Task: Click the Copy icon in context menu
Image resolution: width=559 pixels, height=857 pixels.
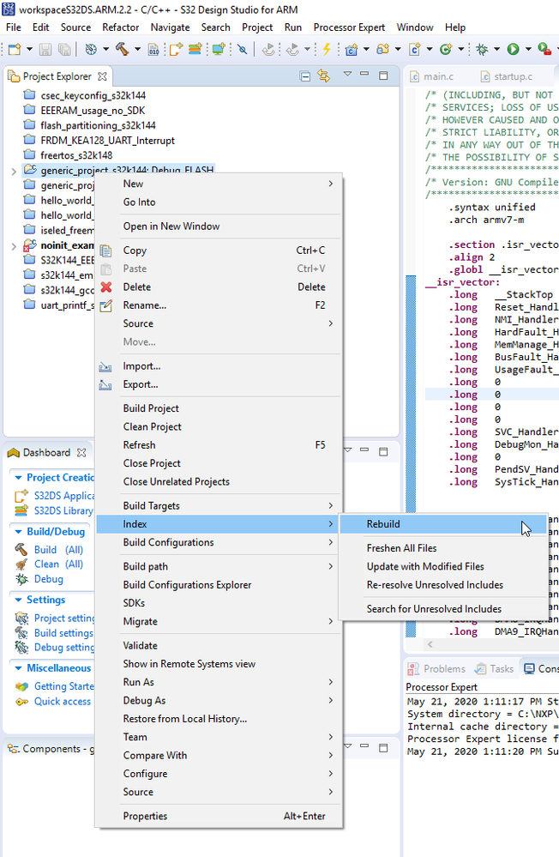Action: point(106,250)
